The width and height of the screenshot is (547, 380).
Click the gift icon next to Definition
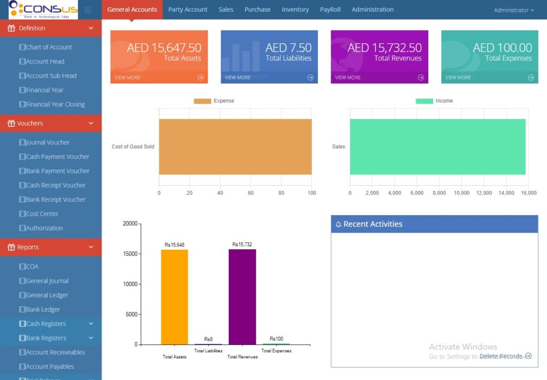pyautogui.click(x=11, y=28)
